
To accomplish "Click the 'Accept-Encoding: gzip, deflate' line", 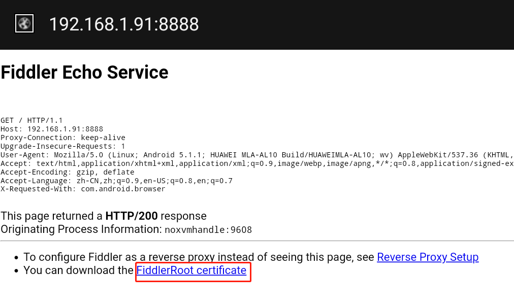I will point(68,172).
